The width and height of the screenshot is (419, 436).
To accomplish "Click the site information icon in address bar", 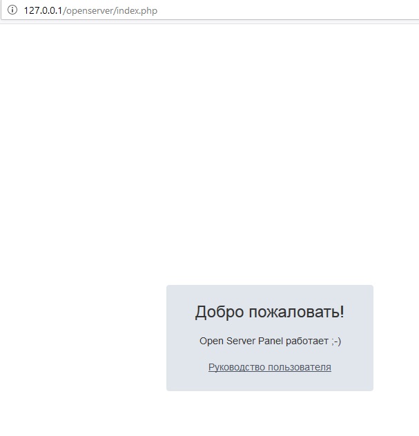I will pyautogui.click(x=12, y=10).
